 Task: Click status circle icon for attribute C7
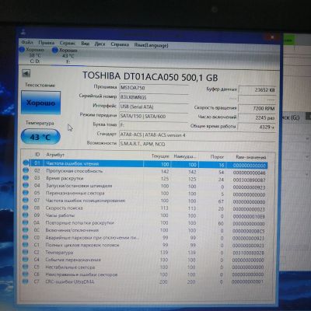pos(26,281)
